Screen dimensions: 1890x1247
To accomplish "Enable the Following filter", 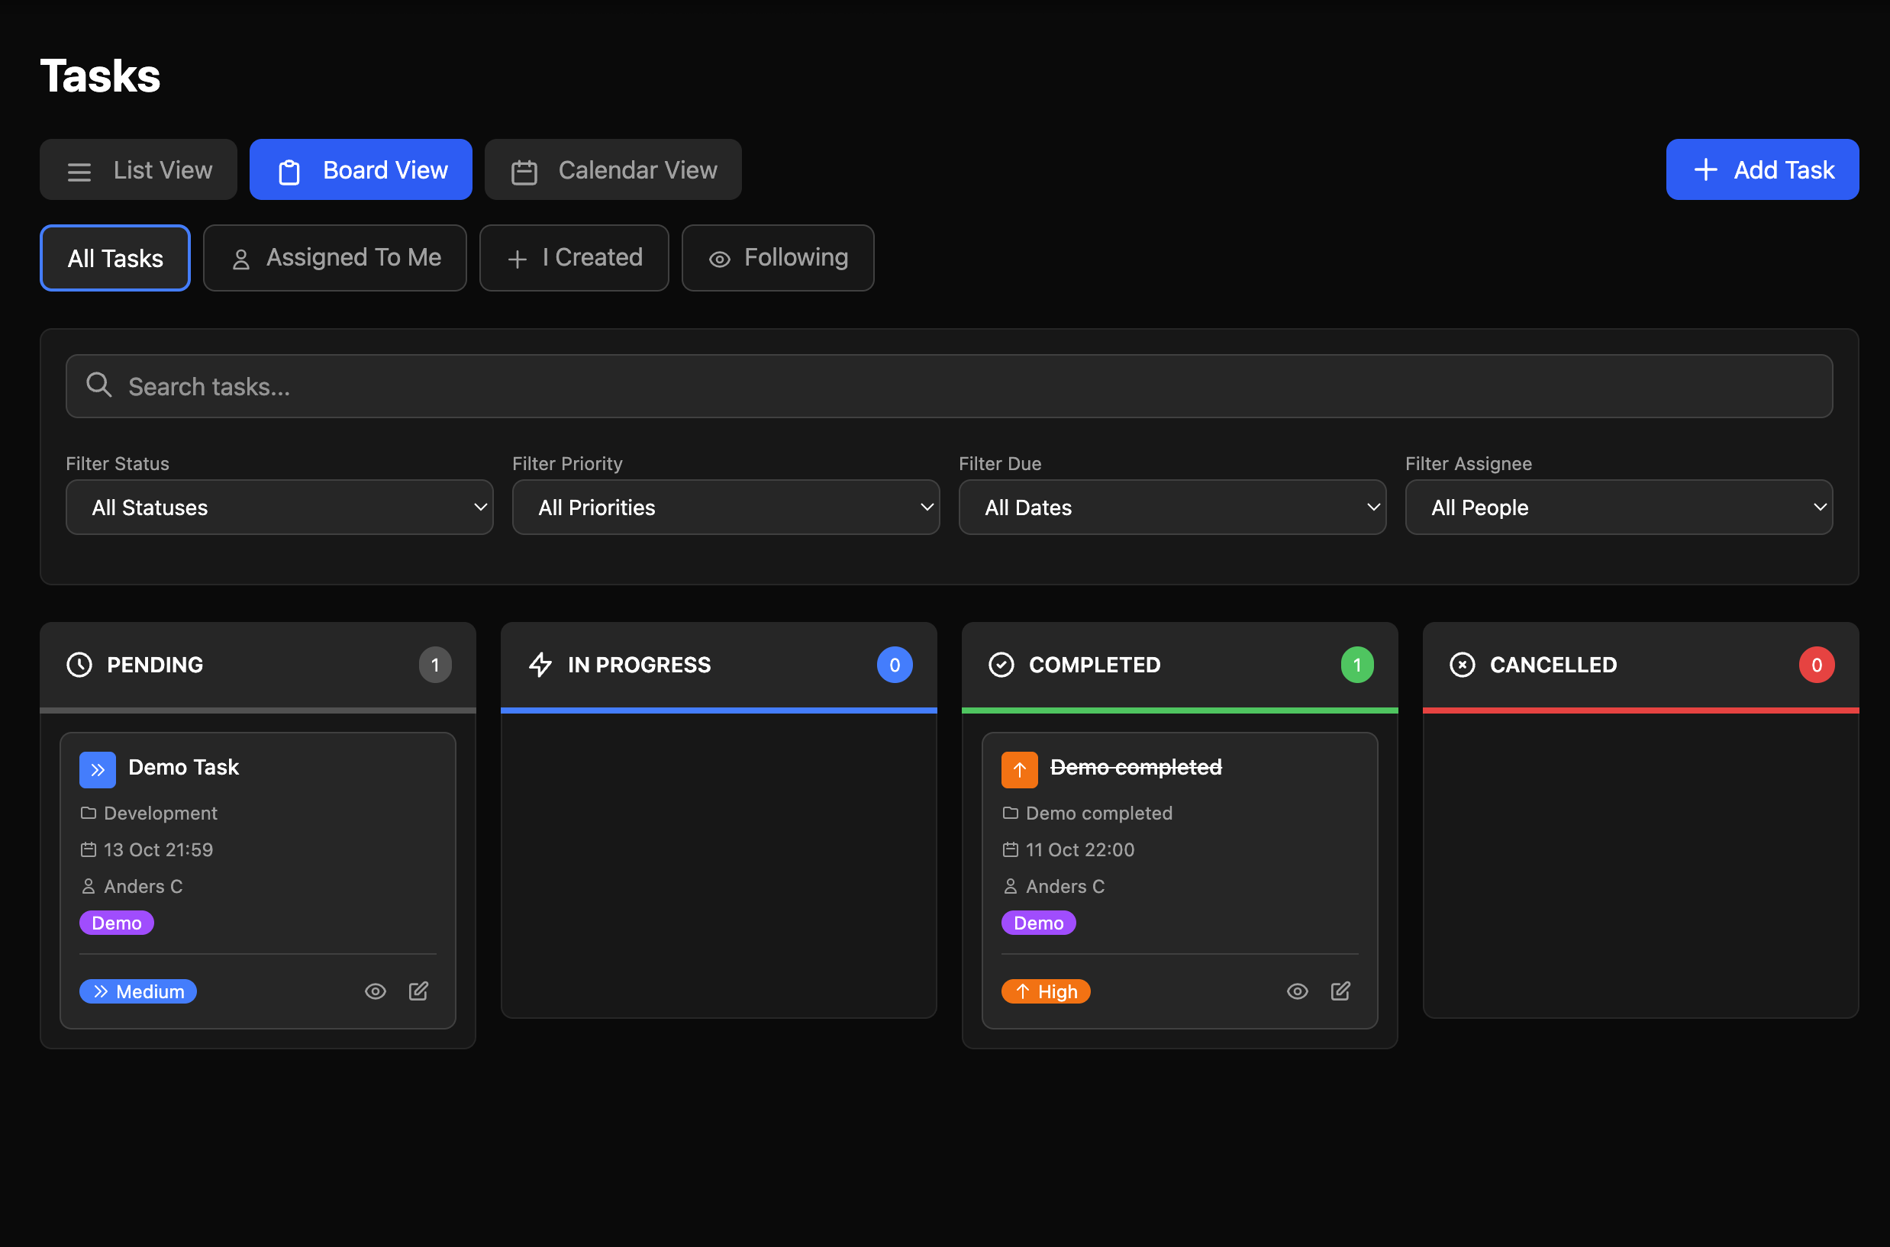I will click(x=777, y=258).
